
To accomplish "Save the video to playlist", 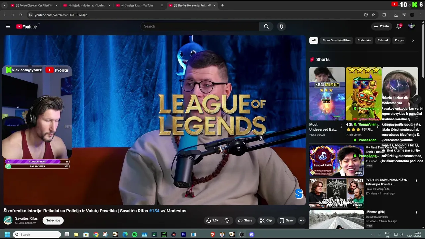I will (x=286, y=220).
